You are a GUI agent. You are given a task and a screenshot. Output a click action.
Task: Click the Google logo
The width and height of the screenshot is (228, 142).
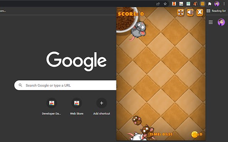(77, 61)
